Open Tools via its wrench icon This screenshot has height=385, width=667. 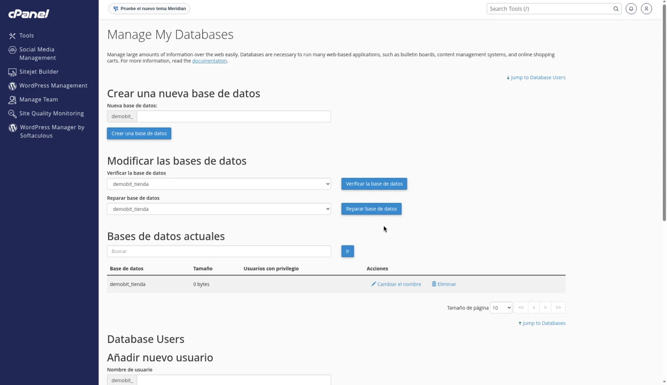pos(13,36)
